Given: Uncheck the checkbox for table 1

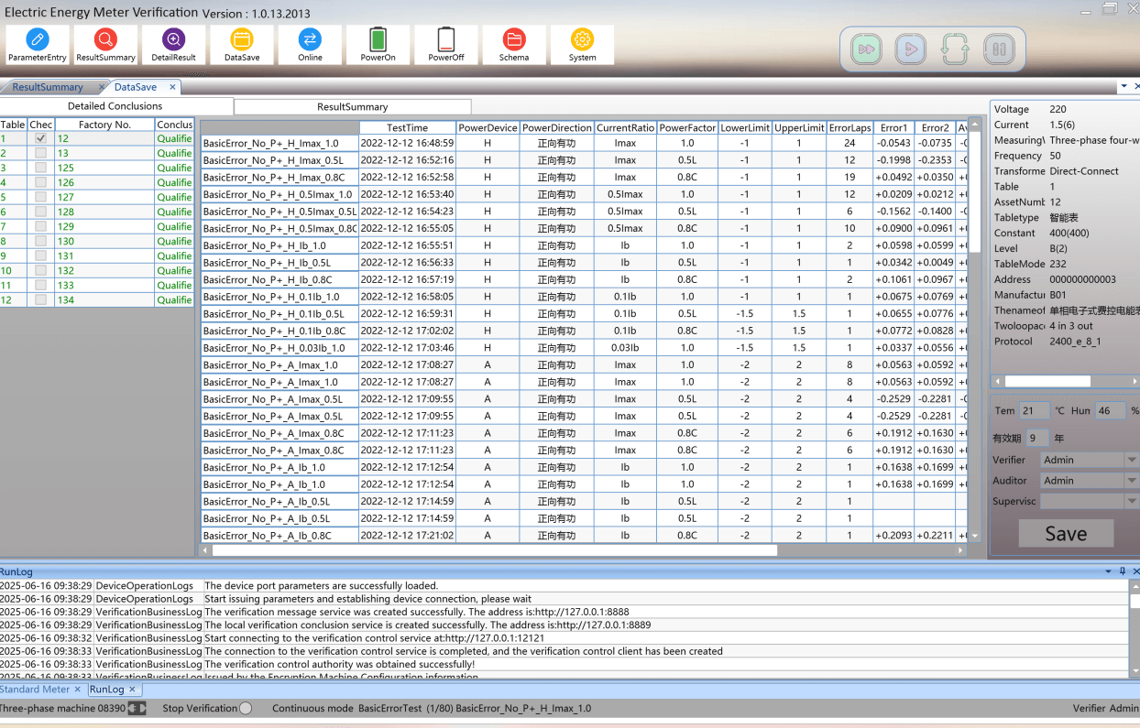Looking at the screenshot, I should tap(40, 138).
